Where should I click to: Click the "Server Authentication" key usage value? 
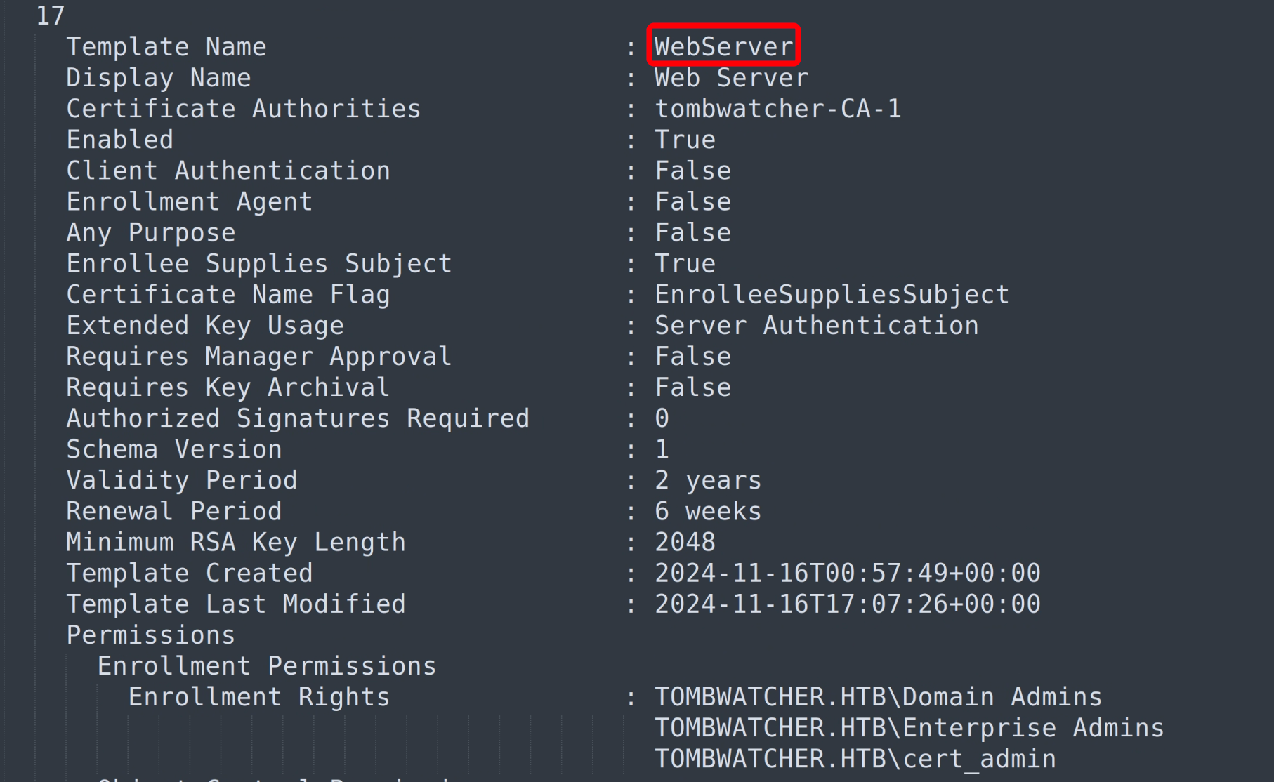(816, 326)
